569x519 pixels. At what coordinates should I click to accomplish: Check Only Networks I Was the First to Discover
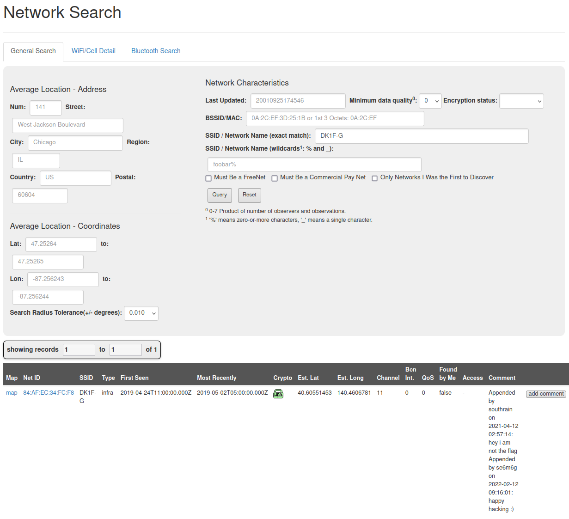coord(375,178)
